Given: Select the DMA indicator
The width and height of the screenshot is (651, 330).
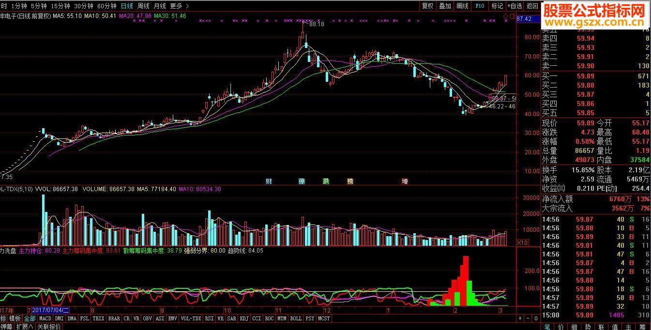Looking at the screenshot, I should 72,318.
